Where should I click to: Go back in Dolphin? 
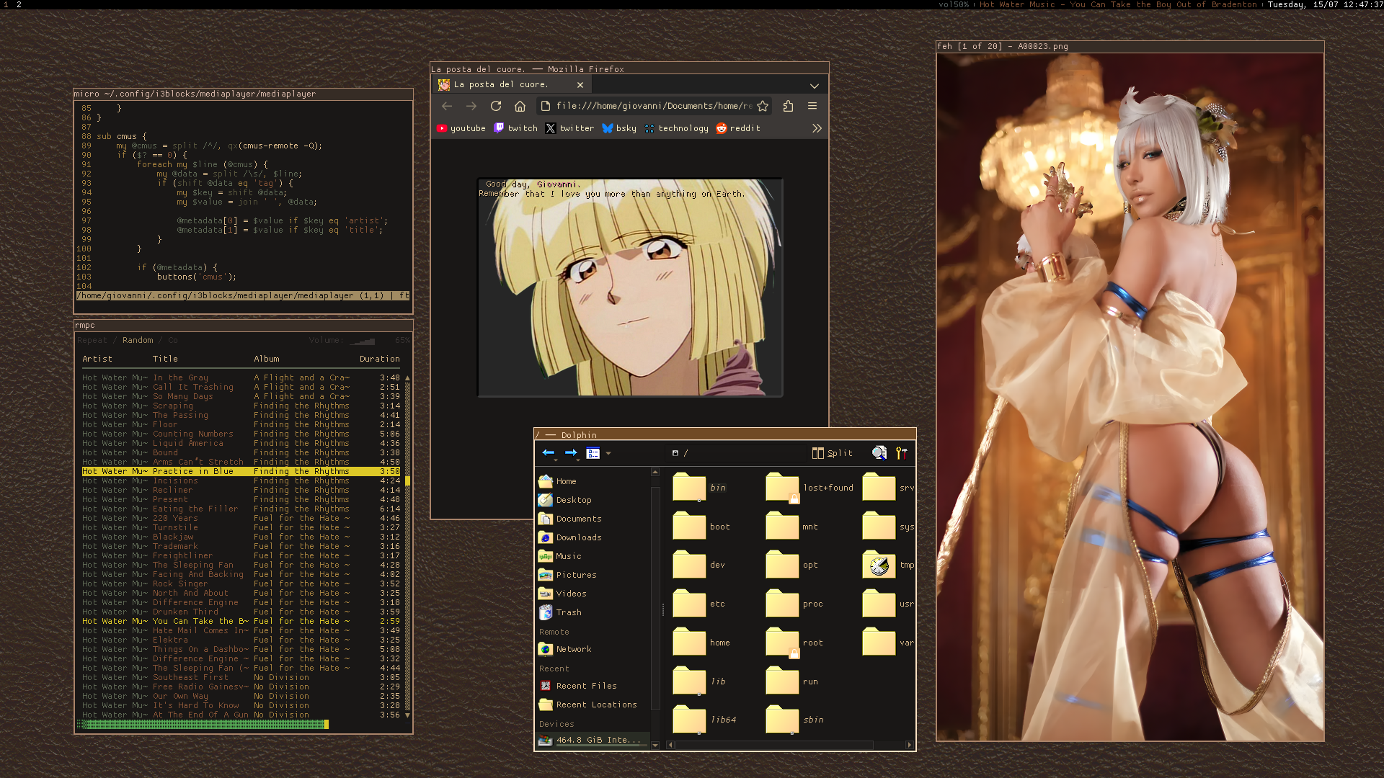[549, 453]
